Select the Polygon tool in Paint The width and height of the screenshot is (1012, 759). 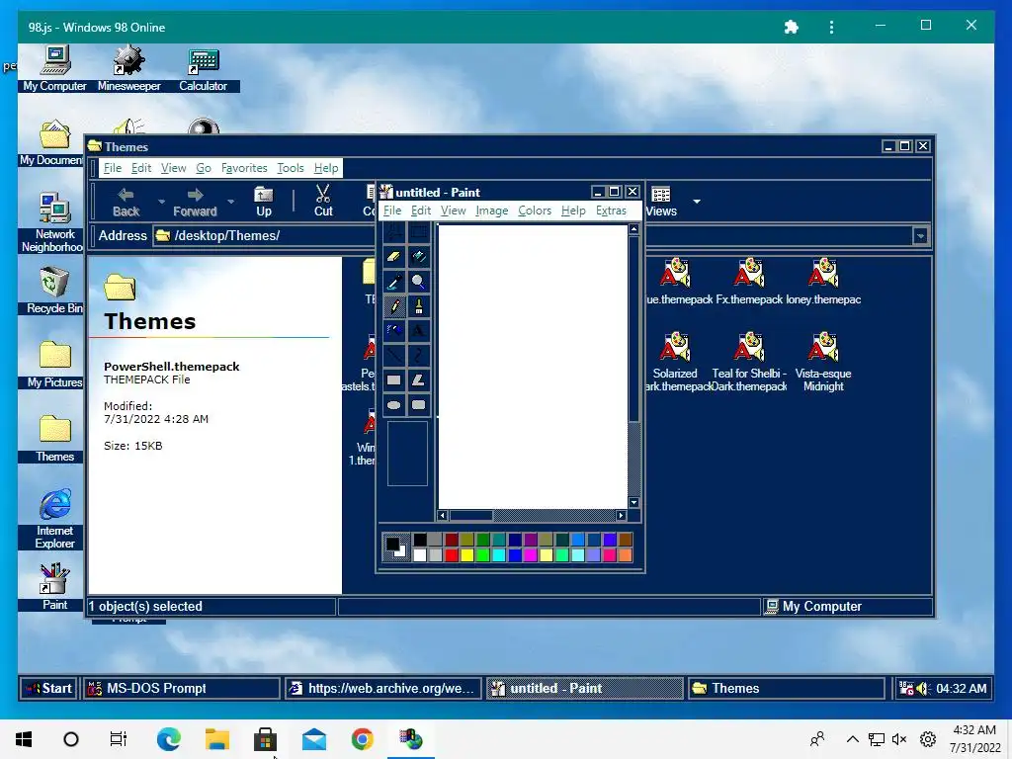(x=418, y=380)
